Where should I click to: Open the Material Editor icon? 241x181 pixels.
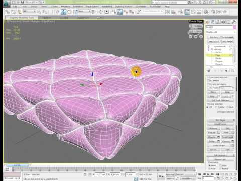(206, 12)
